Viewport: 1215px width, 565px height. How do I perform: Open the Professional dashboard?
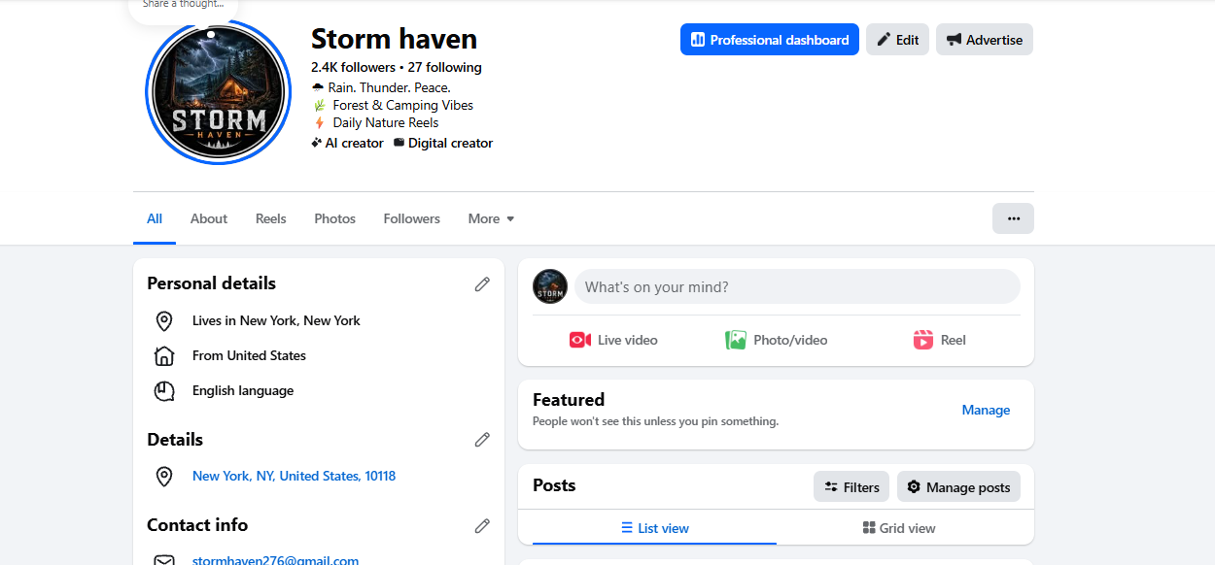pyautogui.click(x=769, y=40)
